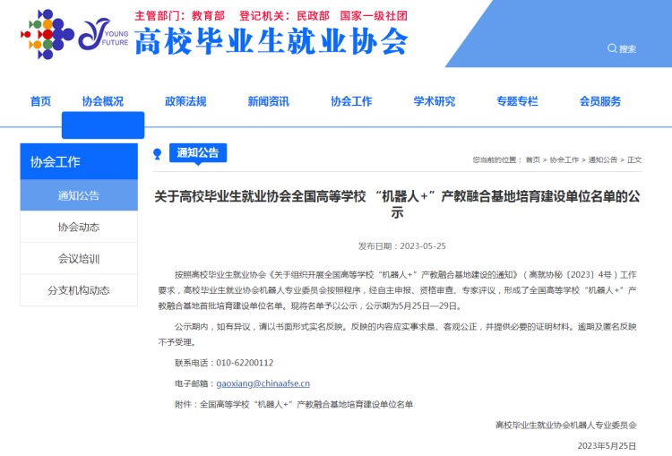Click the pin icon beside 通知公告 heading
Image resolution: width=672 pixels, height=456 pixels.
158,153
